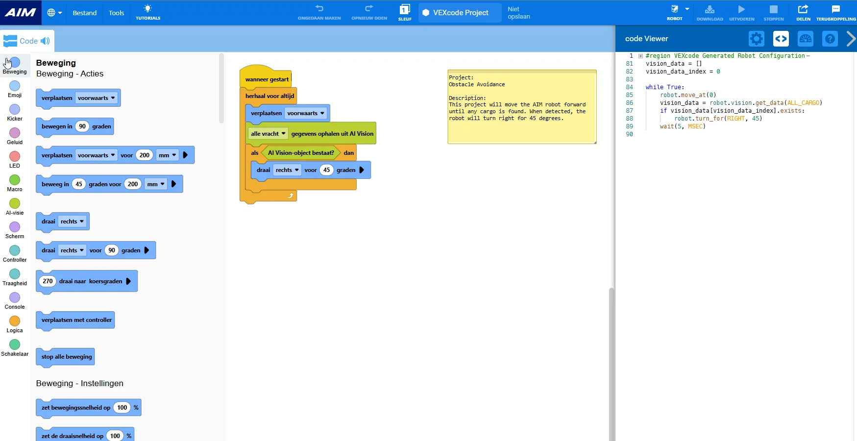Click the herhaal voor altijd block

coord(269,96)
